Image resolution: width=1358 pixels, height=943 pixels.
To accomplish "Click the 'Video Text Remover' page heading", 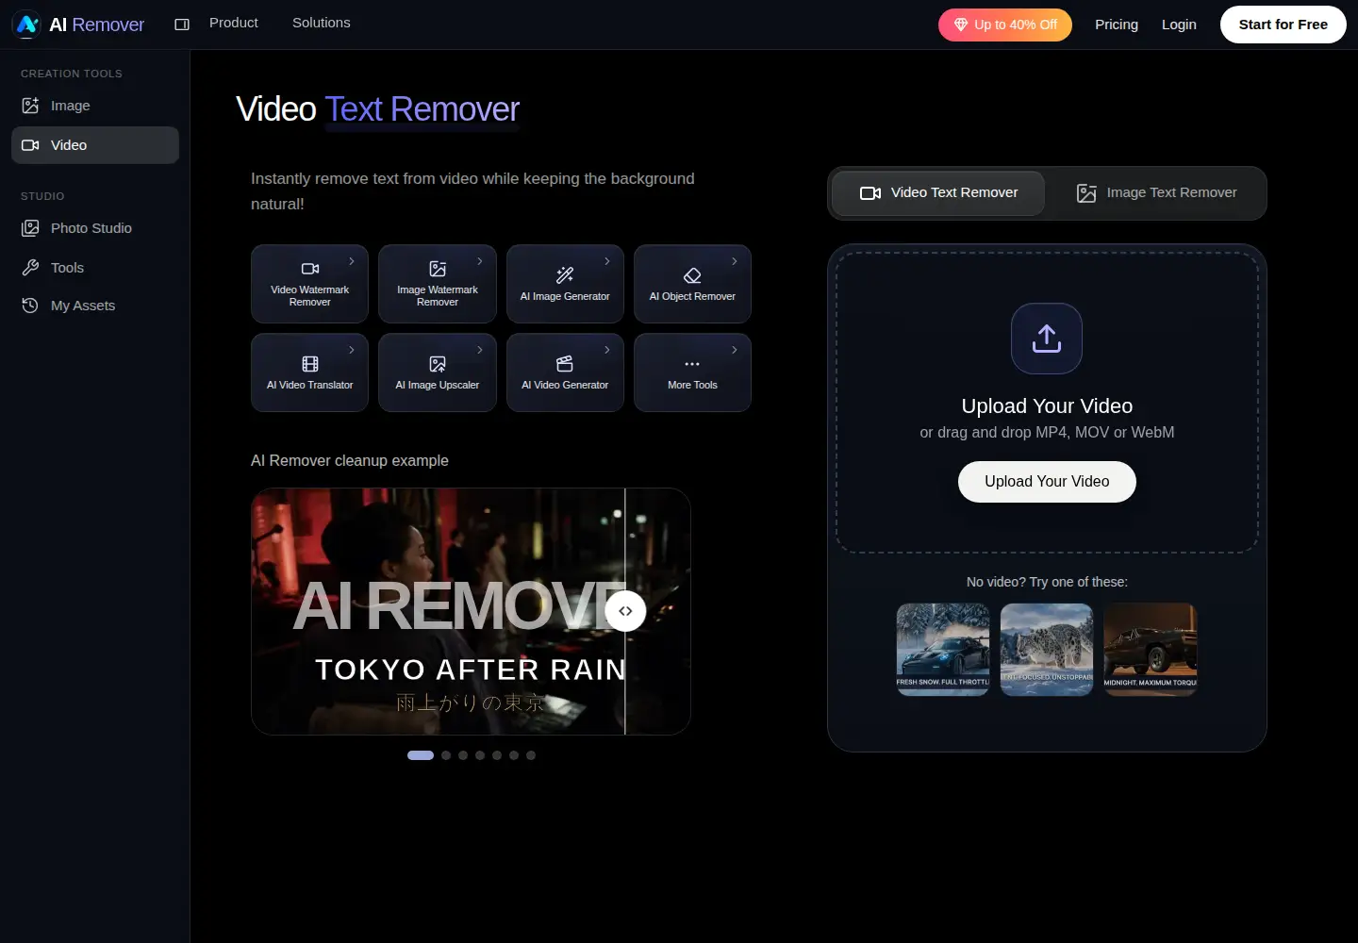I will coord(377,109).
